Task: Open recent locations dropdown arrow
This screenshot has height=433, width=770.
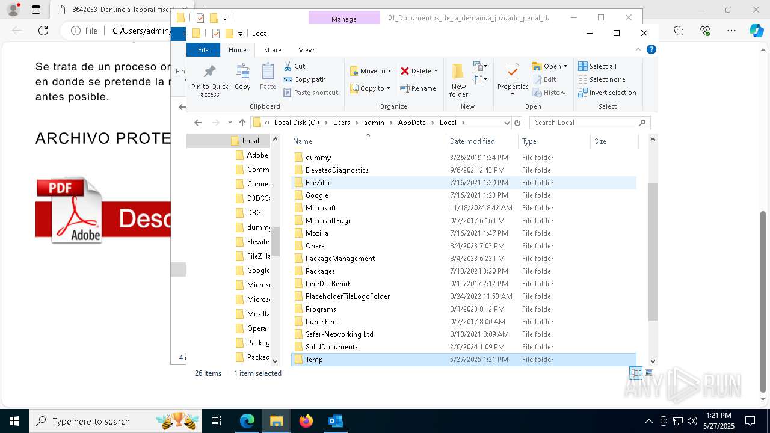Action: click(230, 123)
